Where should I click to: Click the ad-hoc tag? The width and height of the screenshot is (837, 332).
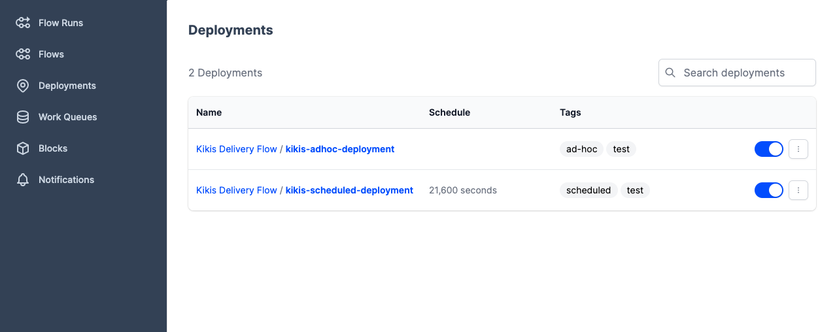(582, 149)
